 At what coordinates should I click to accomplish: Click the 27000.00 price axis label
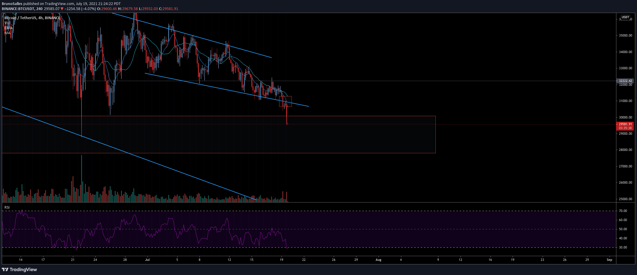(625, 166)
